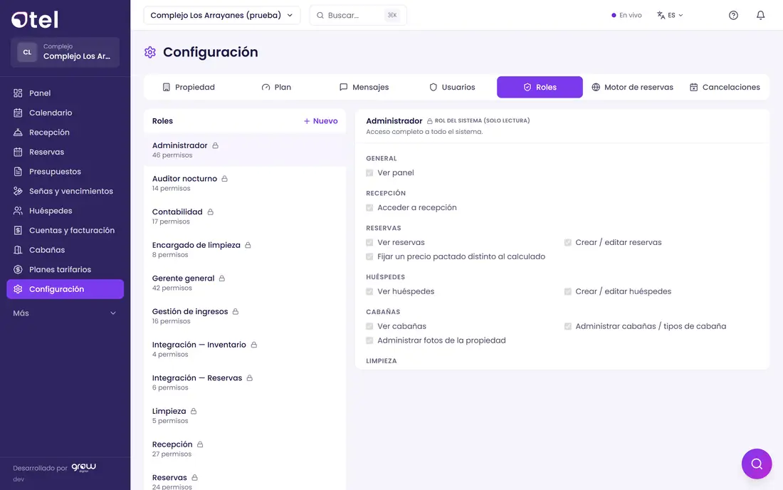Switch to the Propiedad tab
This screenshot has width=783, height=490.
189,87
